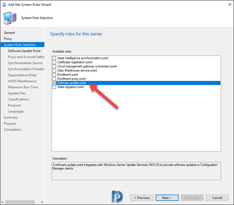This screenshot has width=234, height=205.
Task: Click the wizard icon in title bar
Action: pos(5,5)
